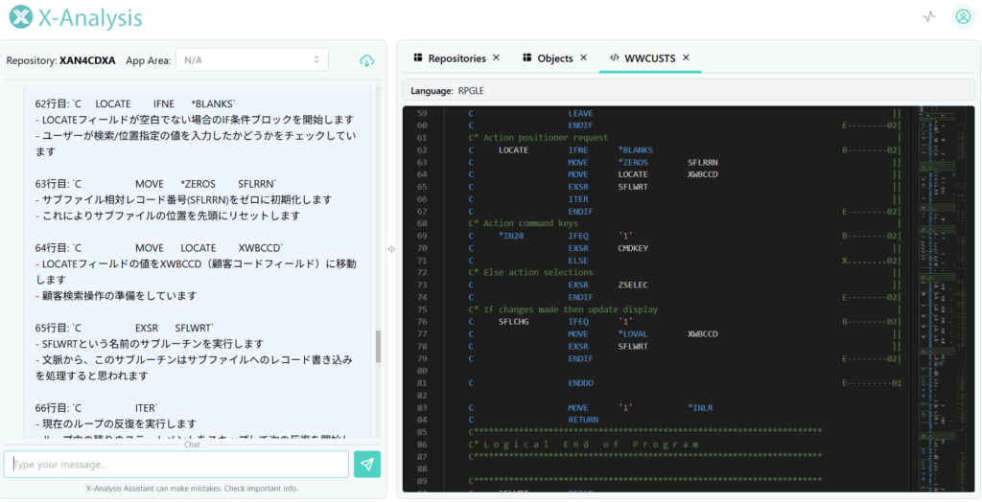Select the WWCUSTS source tab
This screenshot has width=982, height=502.
(x=650, y=58)
